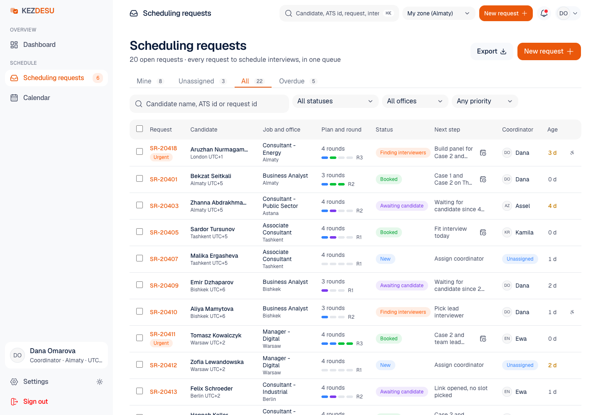Click the small New request button in the top bar

click(x=506, y=13)
